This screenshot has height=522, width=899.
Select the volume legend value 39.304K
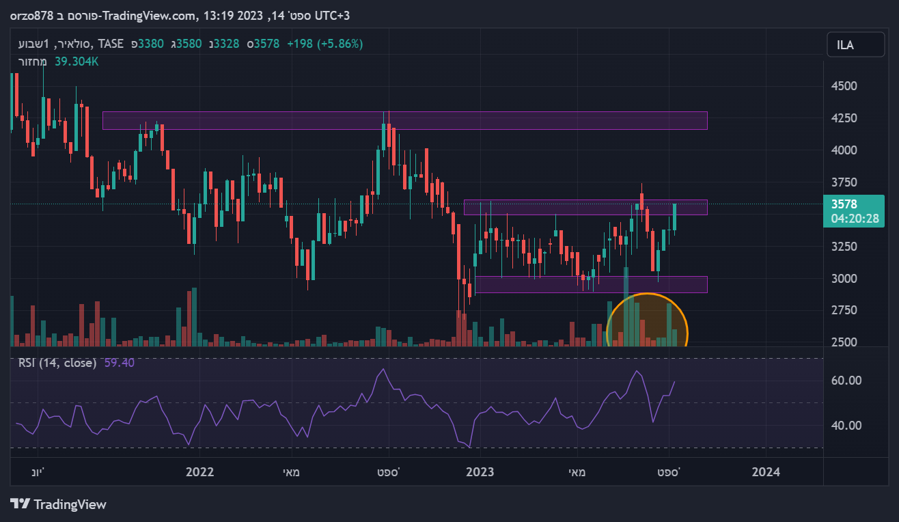[x=77, y=61]
